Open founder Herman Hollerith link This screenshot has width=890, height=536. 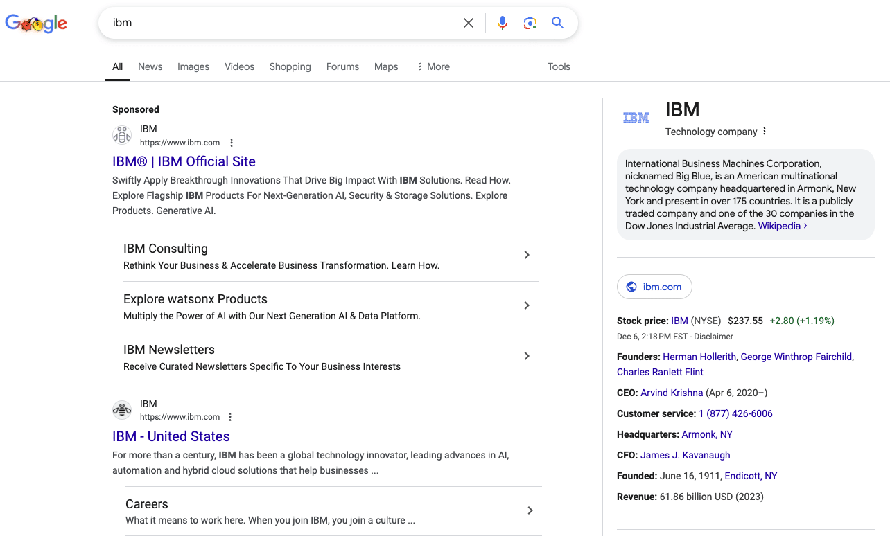(x=700, y=357)
